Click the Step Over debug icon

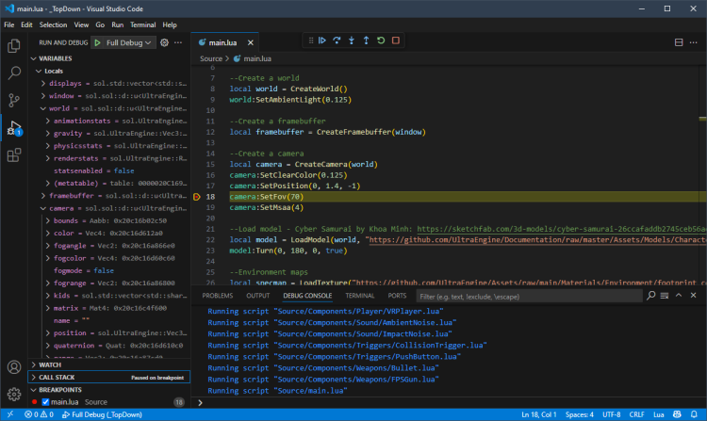337,40
